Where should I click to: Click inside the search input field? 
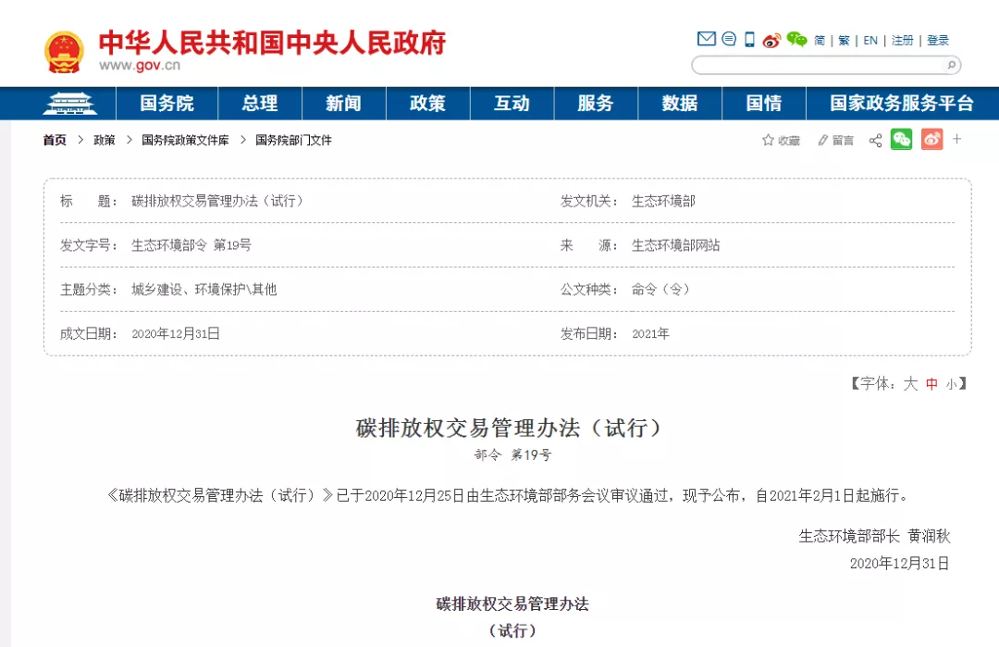point(814,66)
